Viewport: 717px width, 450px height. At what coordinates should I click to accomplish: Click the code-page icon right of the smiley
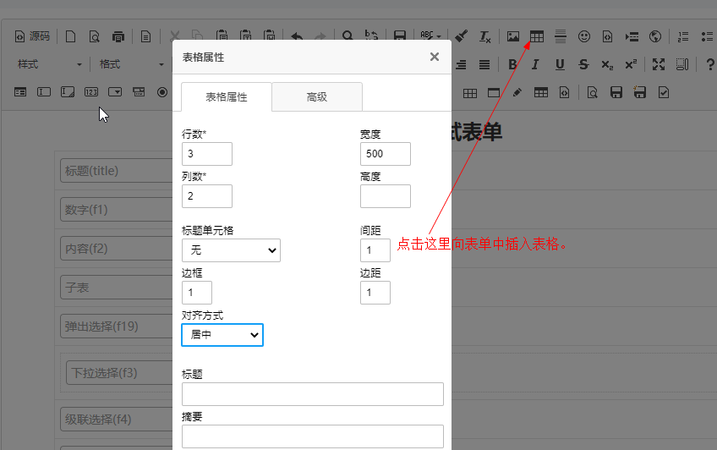pyautogui.click(x=608, y=36)
